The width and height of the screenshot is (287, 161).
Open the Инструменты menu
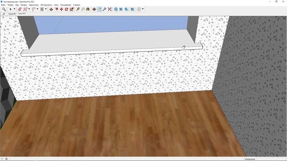pos(46,5)
